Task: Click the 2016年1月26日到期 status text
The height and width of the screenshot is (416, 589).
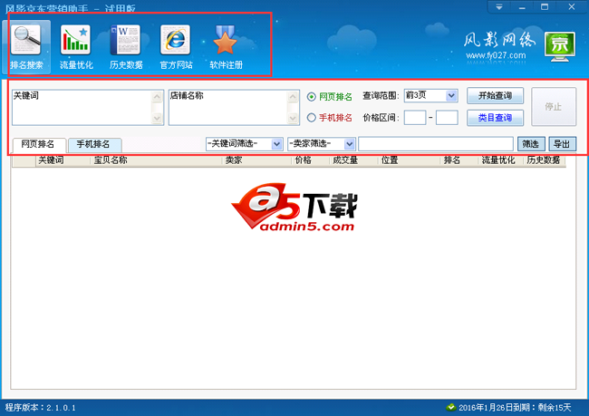Action: 515,407
